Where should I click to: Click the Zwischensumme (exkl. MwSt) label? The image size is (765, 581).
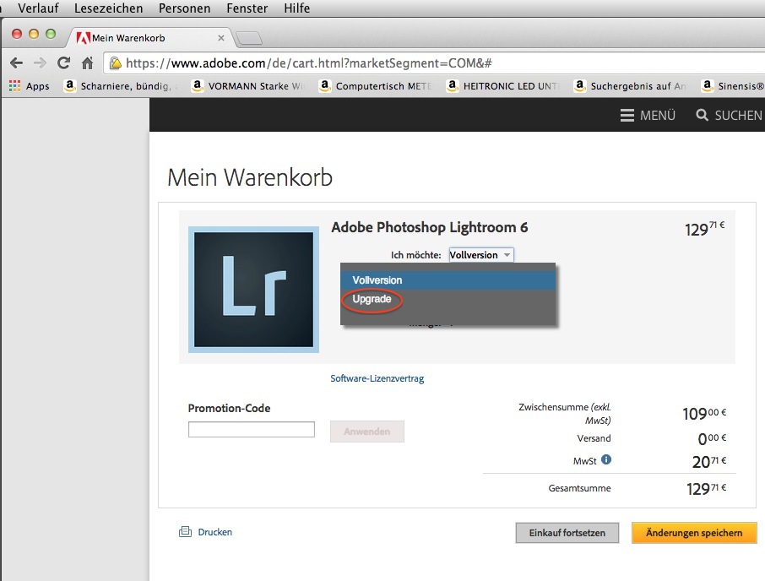pyautogui.click(x=565, y=414)
